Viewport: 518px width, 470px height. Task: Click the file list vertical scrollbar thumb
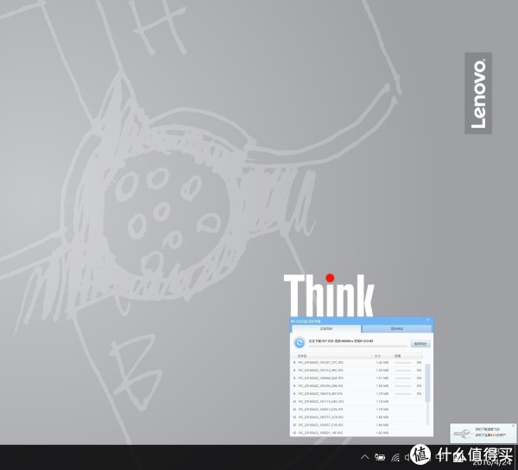point(428,383)
